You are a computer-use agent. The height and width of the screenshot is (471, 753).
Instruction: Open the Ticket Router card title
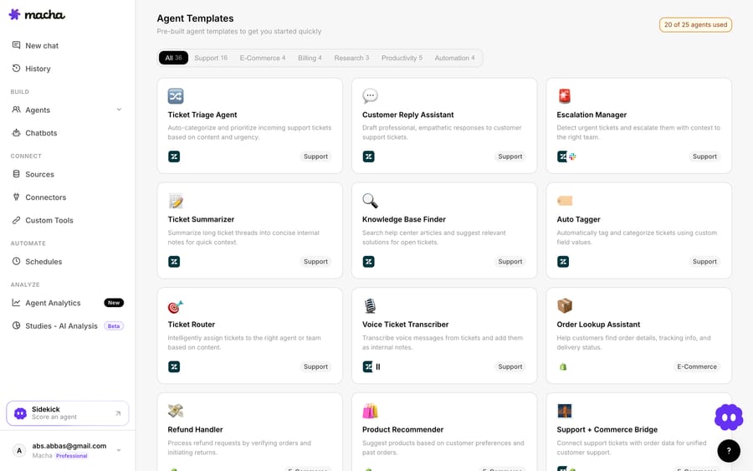click(191, 325)
